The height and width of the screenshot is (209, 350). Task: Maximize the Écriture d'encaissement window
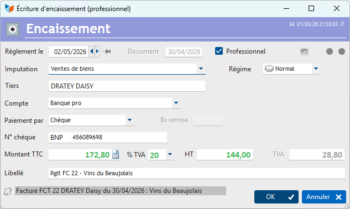[x=311, y=8]
